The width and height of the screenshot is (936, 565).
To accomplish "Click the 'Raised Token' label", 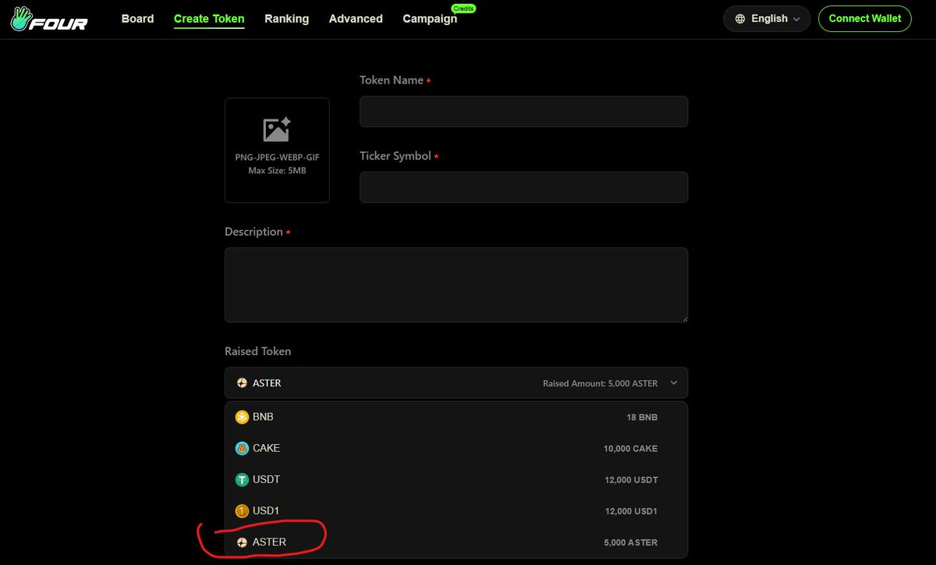I will (x=257, y=351).
